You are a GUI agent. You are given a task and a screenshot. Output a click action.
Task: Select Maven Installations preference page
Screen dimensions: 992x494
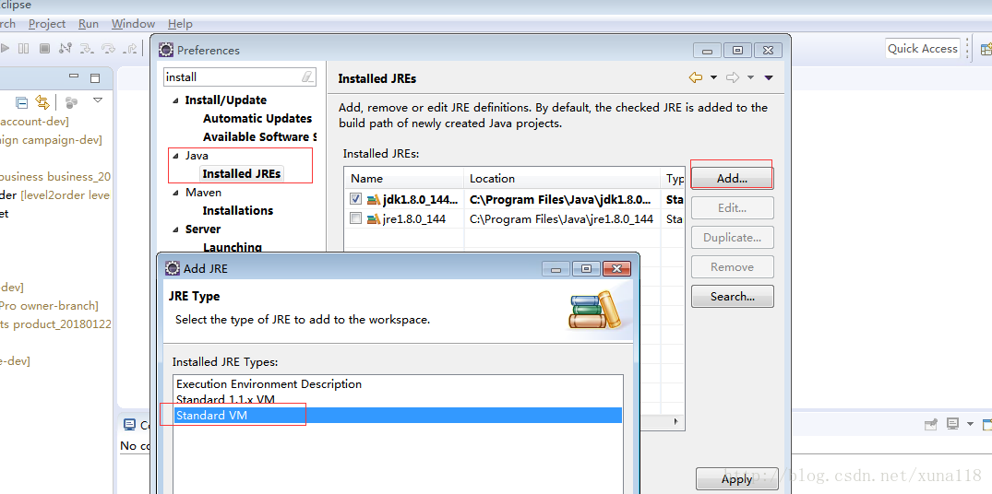point(237,210)
